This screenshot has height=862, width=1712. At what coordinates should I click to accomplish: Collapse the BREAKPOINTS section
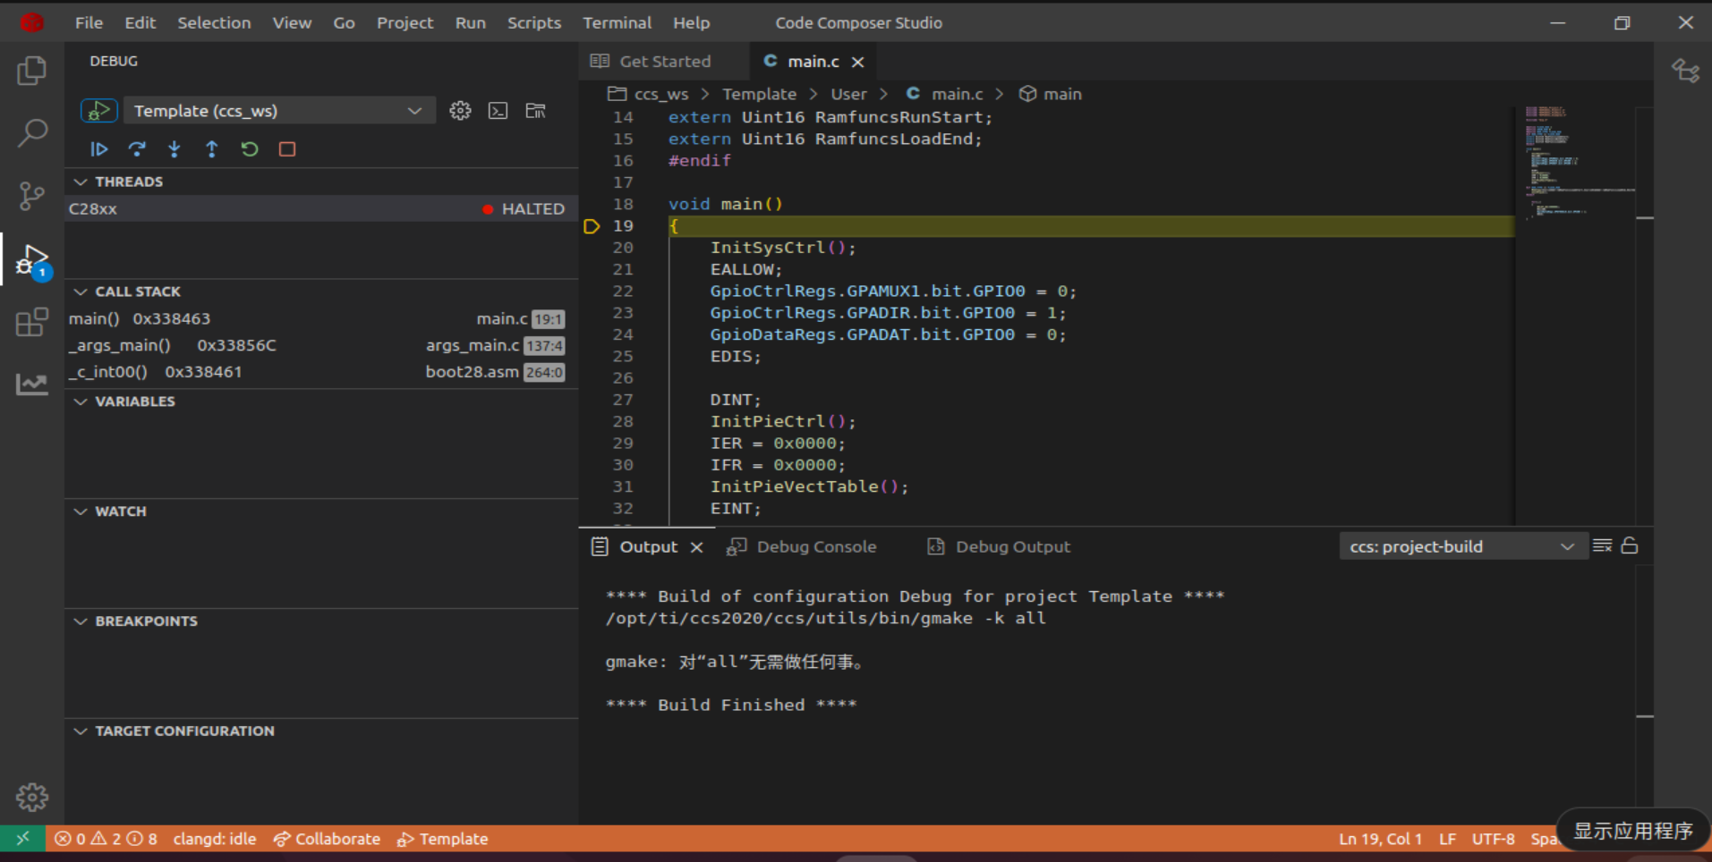81,621
